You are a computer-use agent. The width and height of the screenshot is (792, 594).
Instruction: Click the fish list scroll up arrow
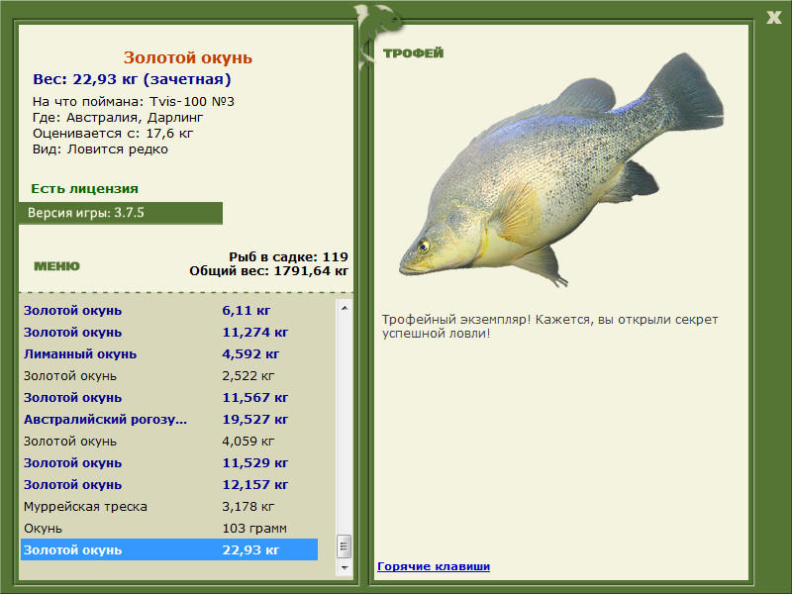345,308
